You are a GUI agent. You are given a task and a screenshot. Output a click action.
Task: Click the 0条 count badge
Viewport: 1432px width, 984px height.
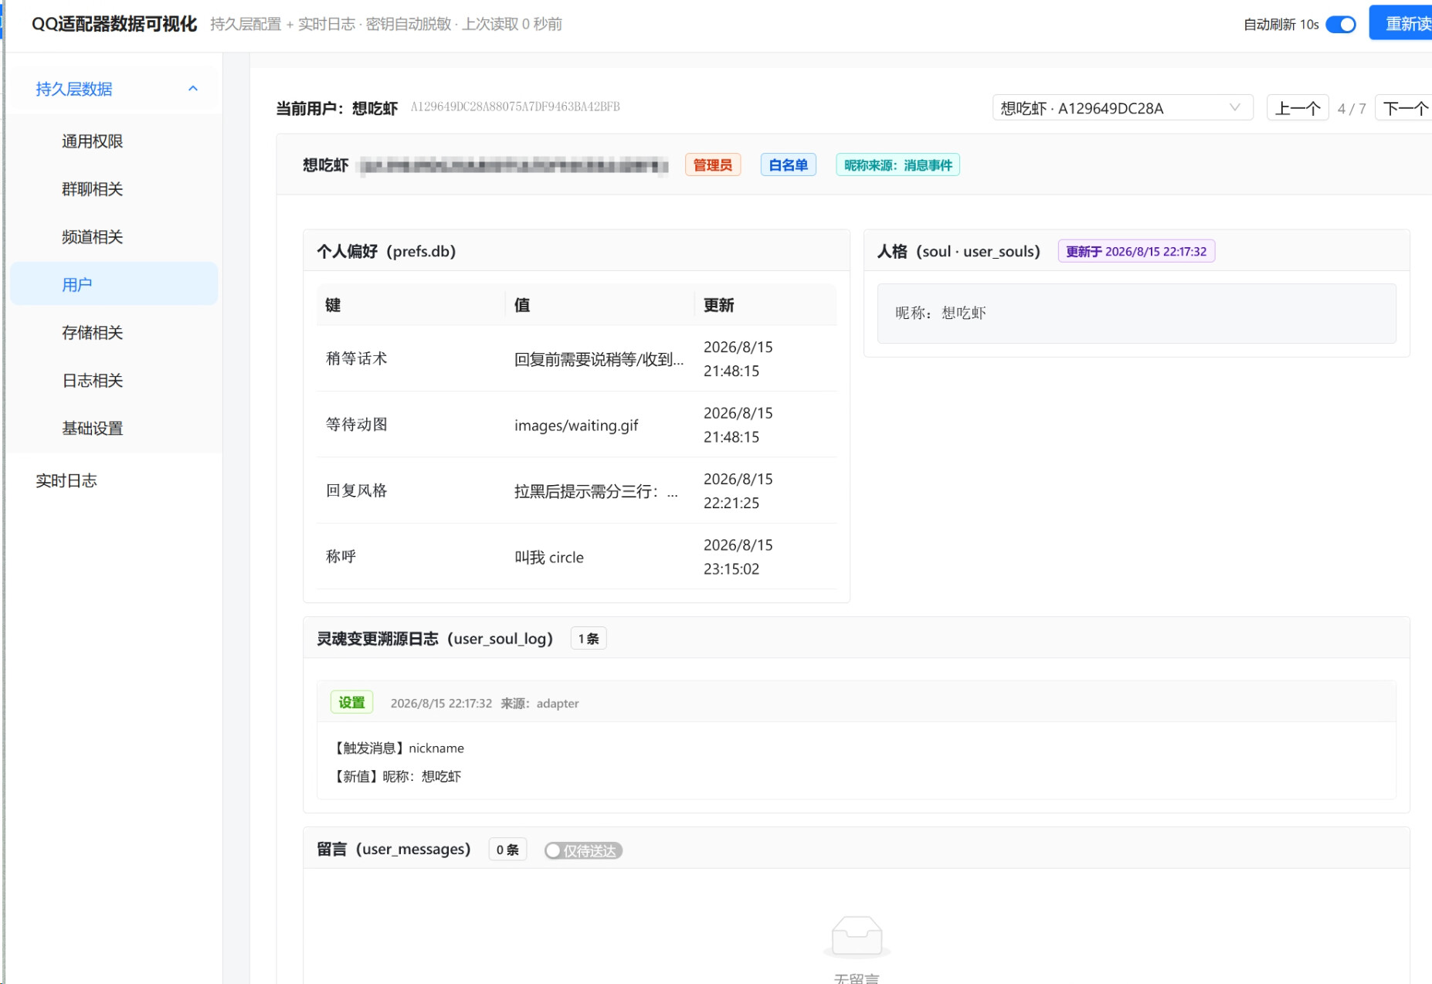[x=507, y=850]
